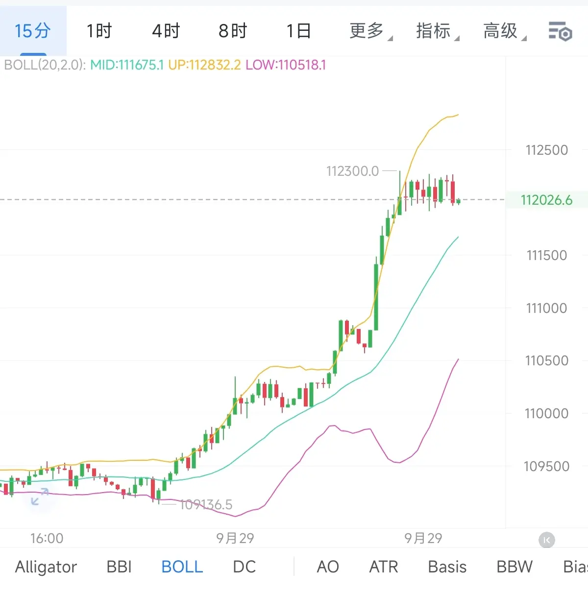Enable the DC indicator

point(245,567)
